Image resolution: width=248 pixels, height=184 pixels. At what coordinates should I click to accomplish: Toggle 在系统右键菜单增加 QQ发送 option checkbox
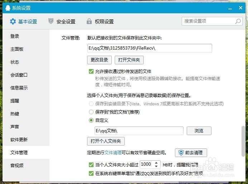(91, 173)
